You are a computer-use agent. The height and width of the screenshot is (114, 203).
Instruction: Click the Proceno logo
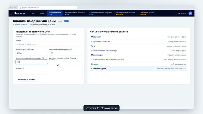pyautogui.click(x=18, y=13)
